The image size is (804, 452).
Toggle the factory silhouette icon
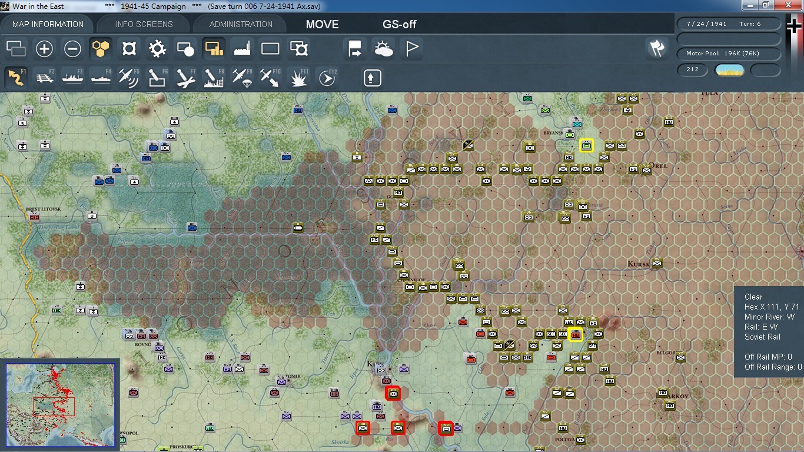[x=242, y=49]
